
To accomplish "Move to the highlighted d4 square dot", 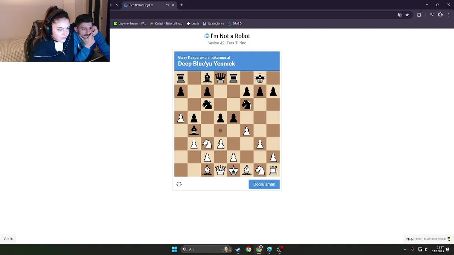I will [x=220, y=131].
